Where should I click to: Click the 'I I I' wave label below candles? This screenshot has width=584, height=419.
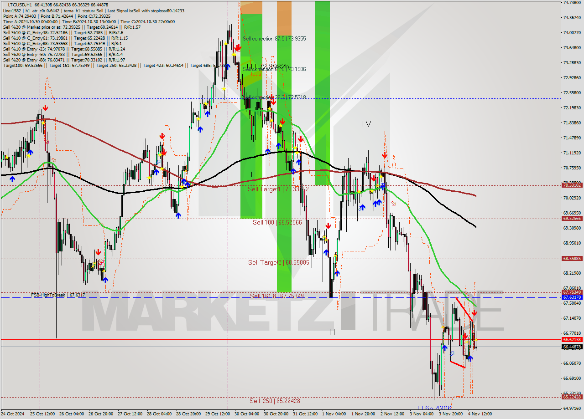(x=330, y=332)
